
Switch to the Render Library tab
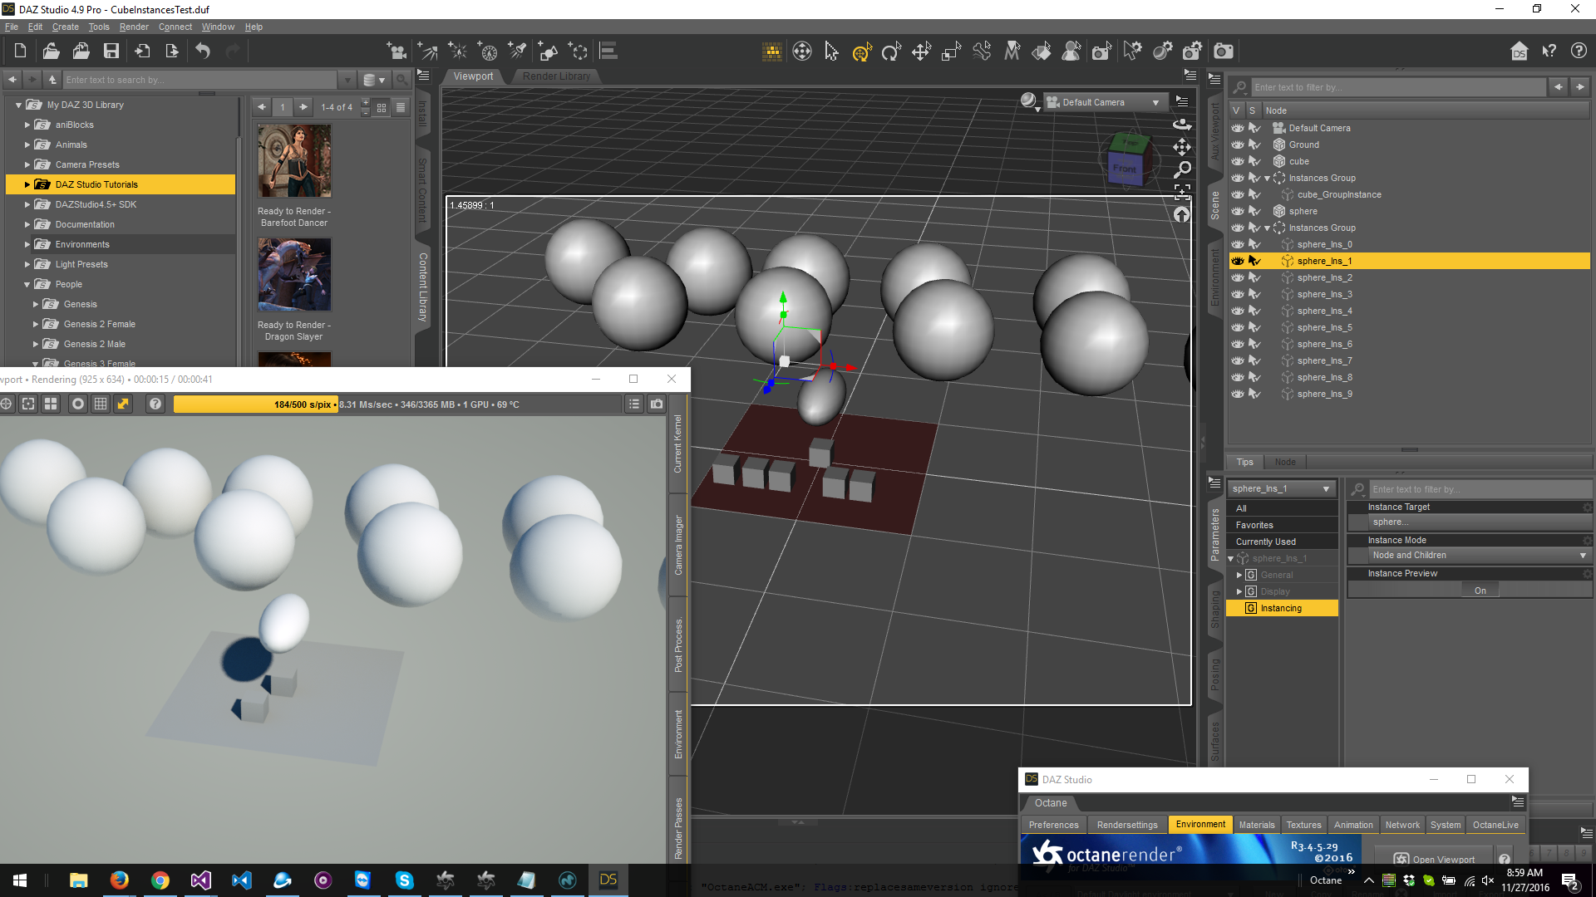tap(556, 76)
